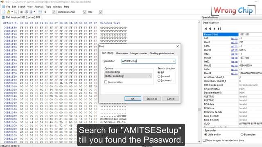This screenshot has height=147, width=262.
Task: Open the hex offset base dropdown
Action: coord(100,12)
